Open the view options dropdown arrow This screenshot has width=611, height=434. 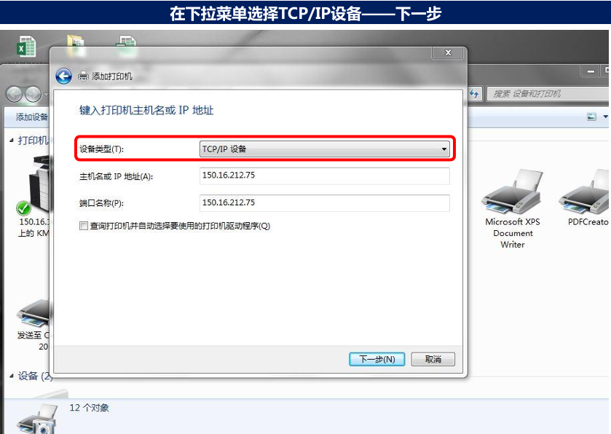[605, 117]
